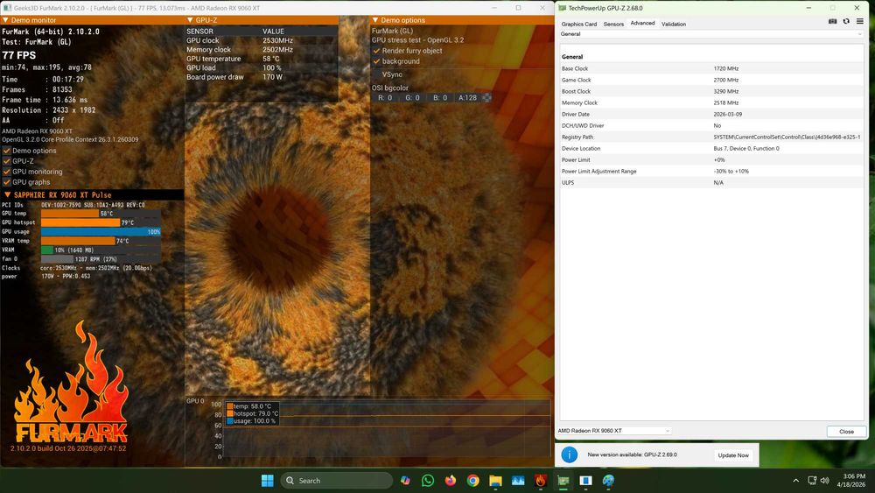Click the GPU-Z Close button

[846, 431]
